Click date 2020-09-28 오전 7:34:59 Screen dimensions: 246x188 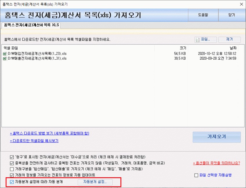(x=218, y=59)
